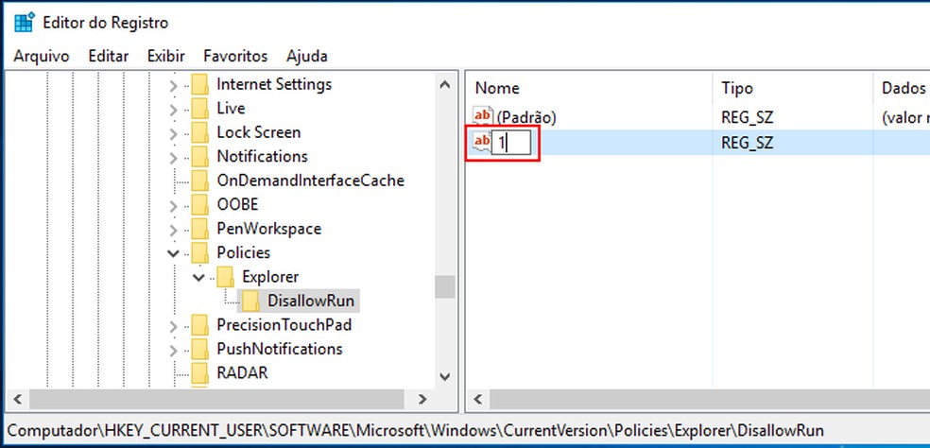Expand the PushNotifications tree node
The width and height of the screenshot is (930, 448).
tap(173, 350)
